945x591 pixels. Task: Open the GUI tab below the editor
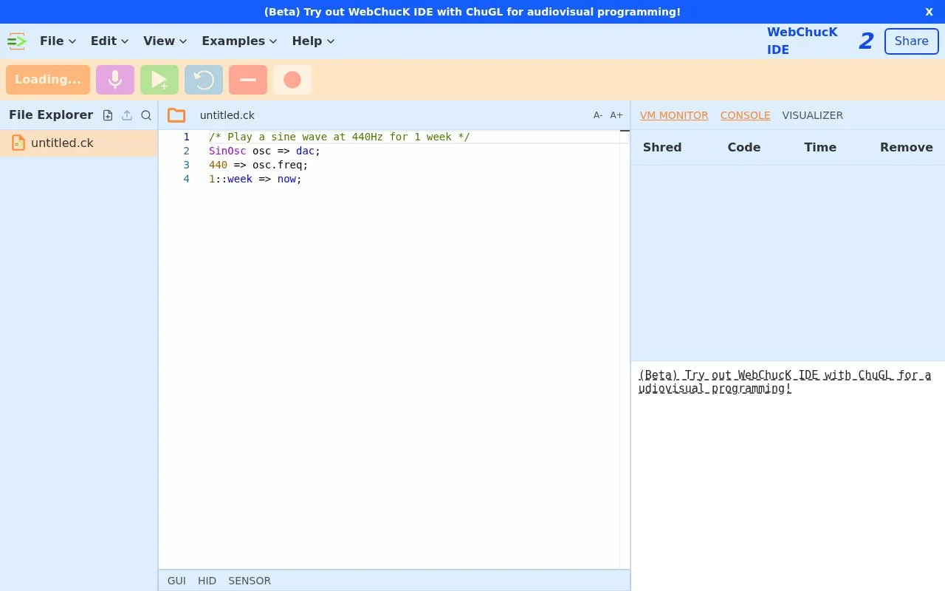[176, 581]
